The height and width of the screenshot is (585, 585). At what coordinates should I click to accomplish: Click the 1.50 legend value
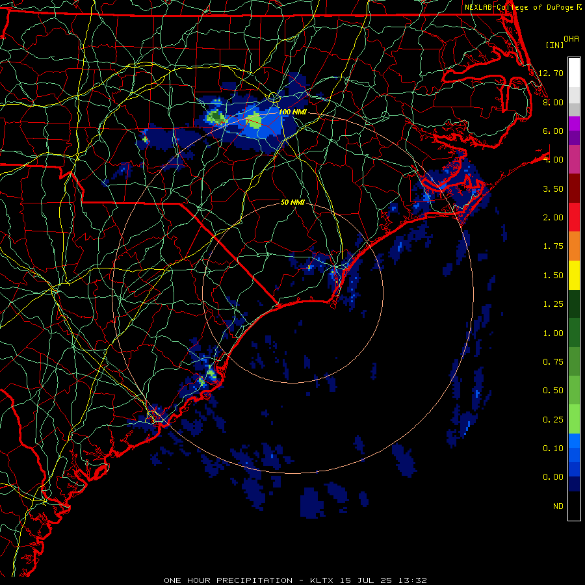(553, 276)
